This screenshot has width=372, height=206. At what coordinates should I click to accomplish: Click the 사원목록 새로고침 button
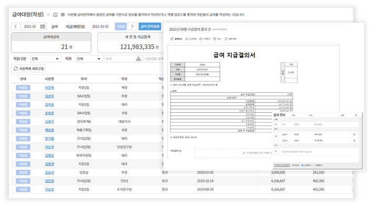point(28,68)
